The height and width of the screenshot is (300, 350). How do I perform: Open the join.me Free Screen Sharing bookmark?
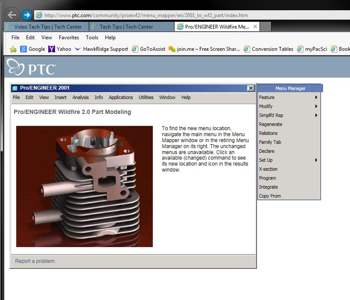tap(204, 49)
